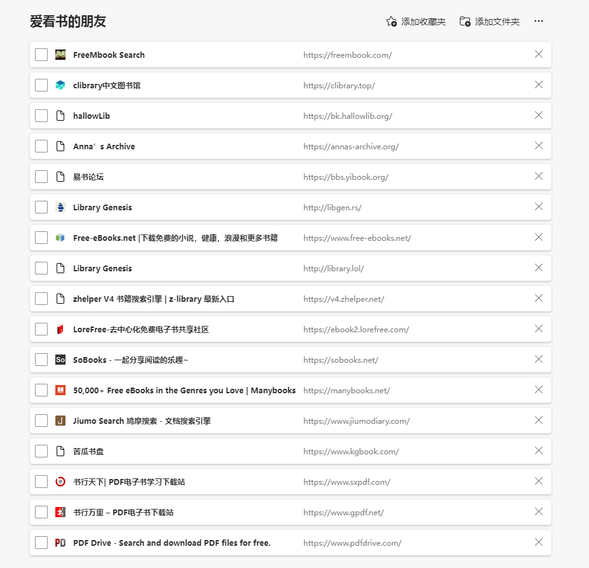
Task: Tick the Free-eBooks.net checkbox
Action: (x=41, y=238)
